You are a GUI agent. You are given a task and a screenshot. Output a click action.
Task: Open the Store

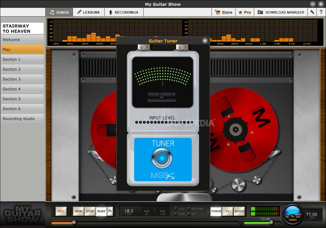tap(223, 12)
